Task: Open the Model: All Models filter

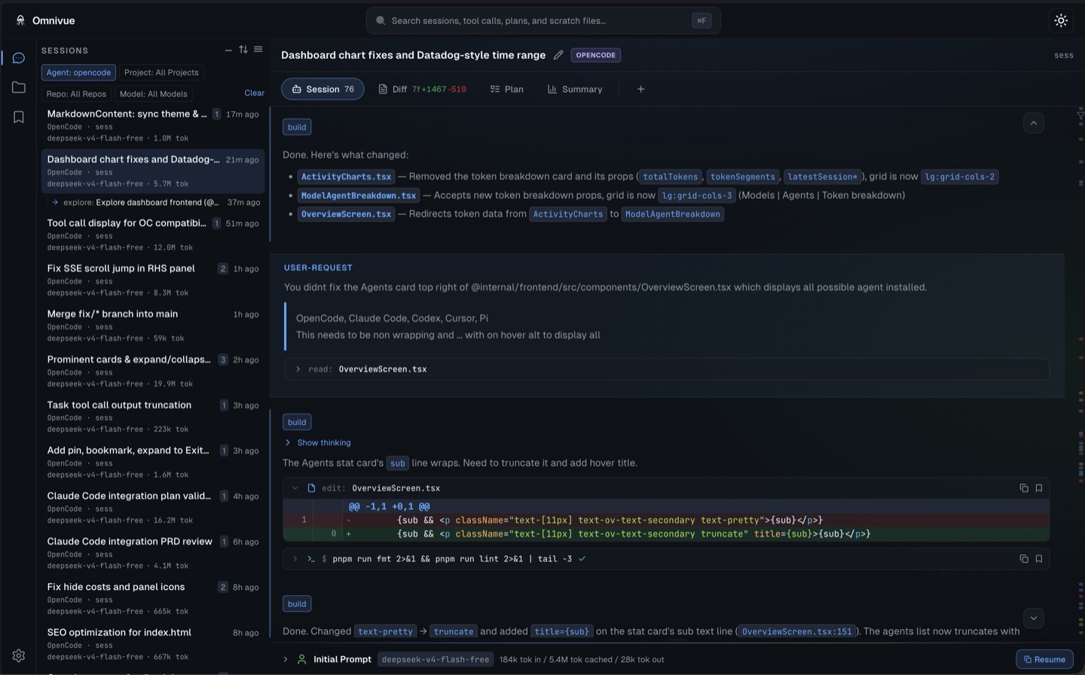Action: click(x=154, y=93)
